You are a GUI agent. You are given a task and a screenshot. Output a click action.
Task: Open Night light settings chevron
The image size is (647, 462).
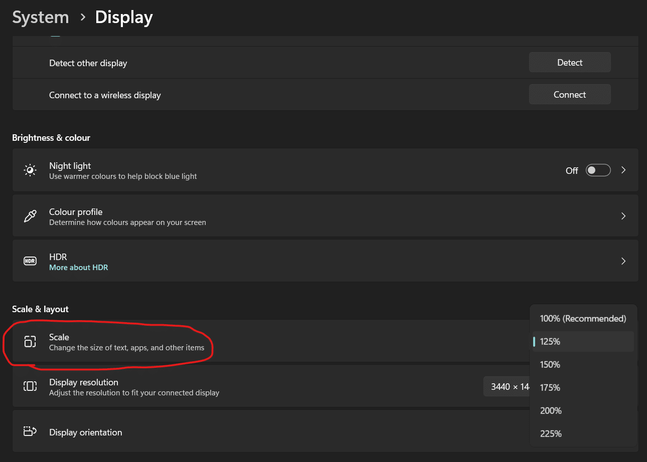click(x=623, y=170)
